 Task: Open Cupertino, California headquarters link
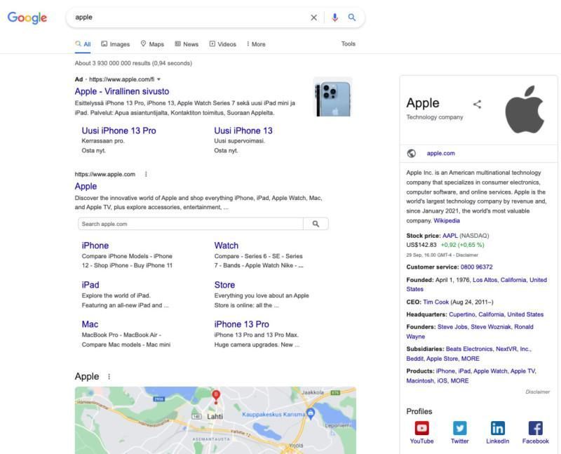coord(496,314)
